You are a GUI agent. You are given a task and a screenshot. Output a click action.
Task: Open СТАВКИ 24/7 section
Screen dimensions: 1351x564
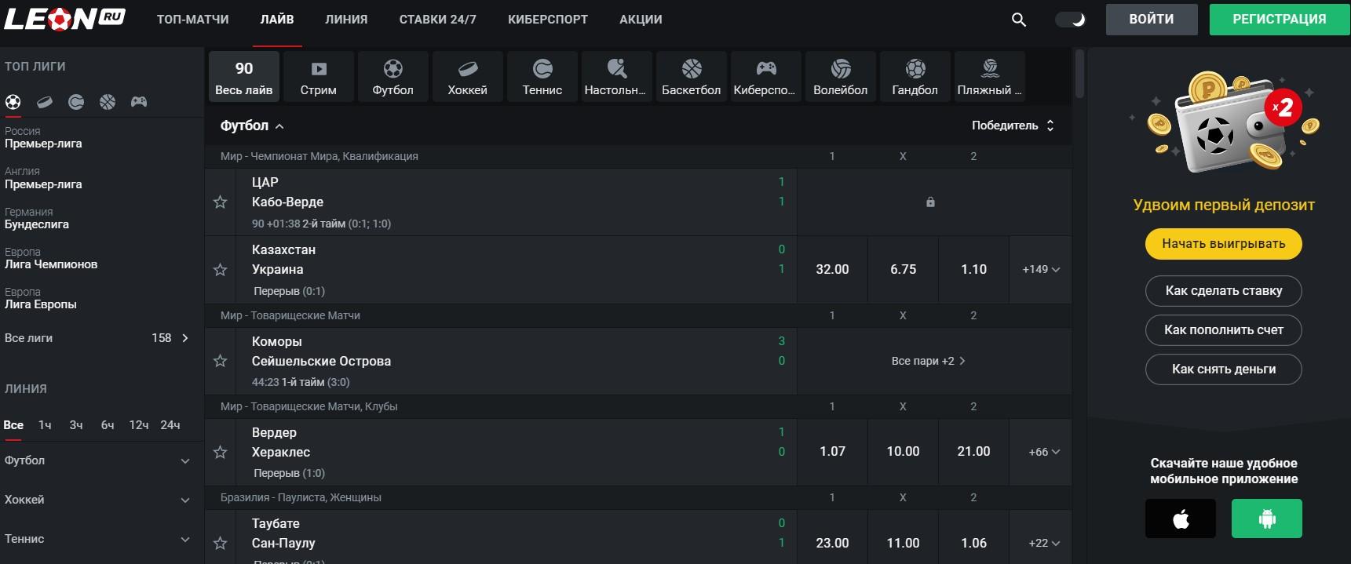click(x=438, y=20)
